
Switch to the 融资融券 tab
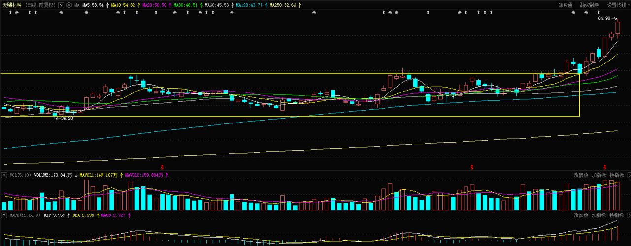pos(590,5)
